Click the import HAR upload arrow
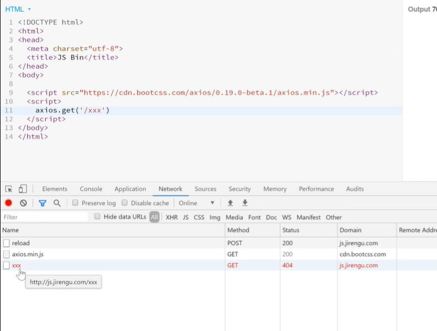The height and width of the screenshot is (331, 437). (x=230, y=203)
